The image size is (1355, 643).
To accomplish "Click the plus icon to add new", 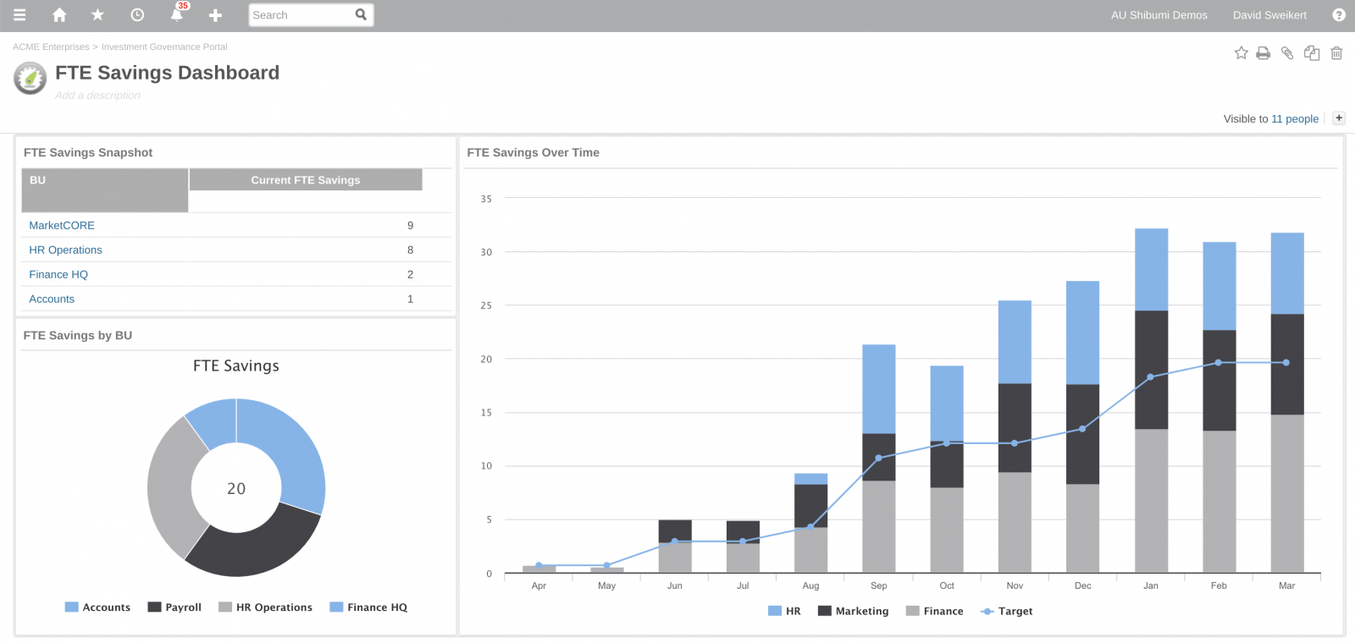I will [215, 15].
